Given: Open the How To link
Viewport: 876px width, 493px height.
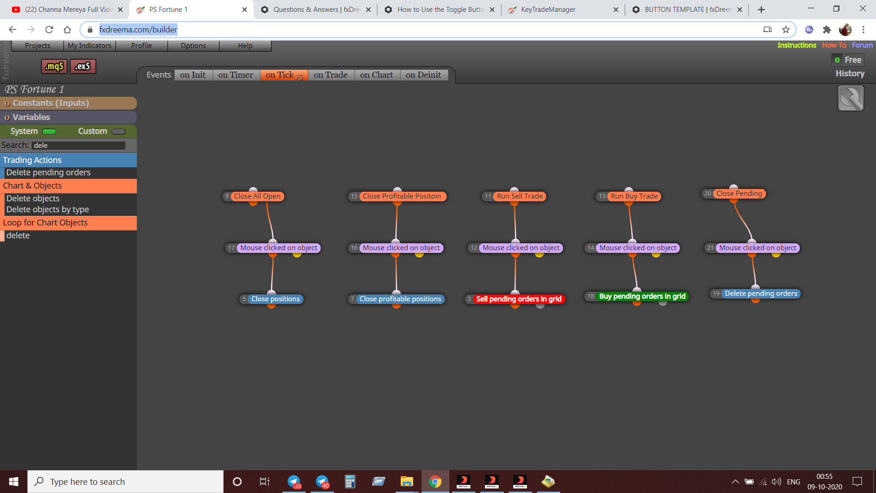Looking at the screenshot, I should 834,45.
